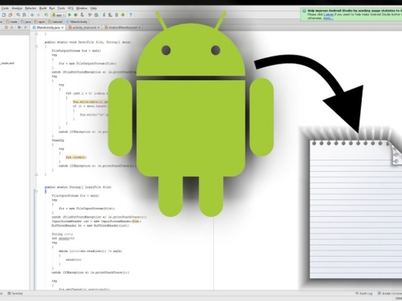This screenshot has width=402, height=301.
Task: Open the Help menu
Action: 94,8
